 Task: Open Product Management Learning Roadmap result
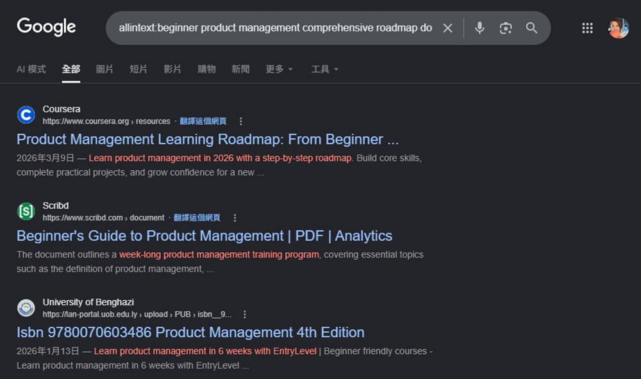click(x=208, y=140)
